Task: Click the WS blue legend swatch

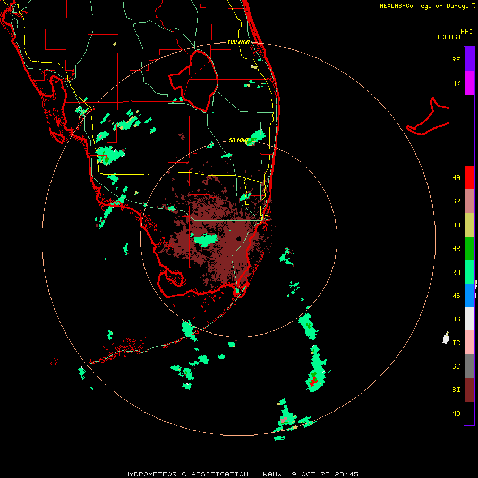Action: tap(469, 295)
